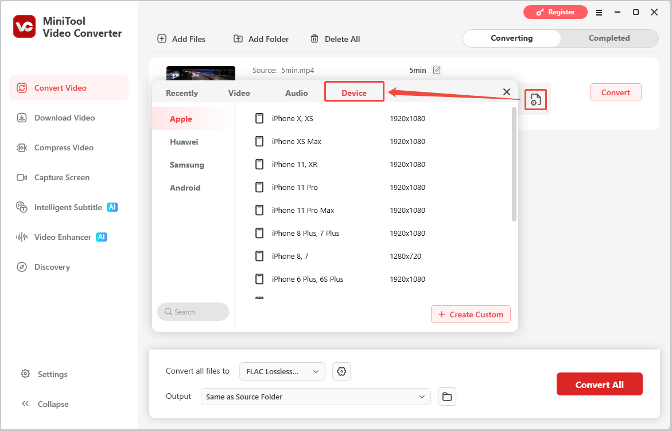Open the gear settings next to format dropdown
This screenshot has width=672, height=431.
[x=341, y=371]
